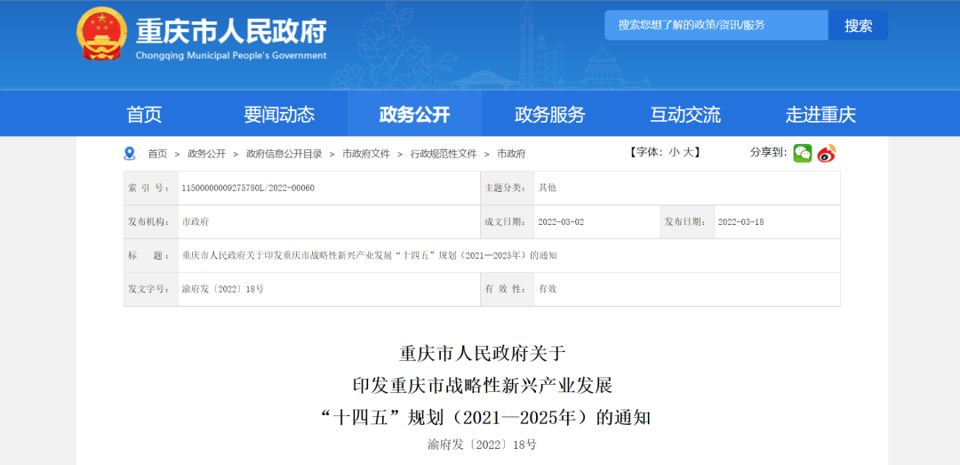Focus the policy search input field
The width and height of the screenshot is (960, 465).
[716, 25]
